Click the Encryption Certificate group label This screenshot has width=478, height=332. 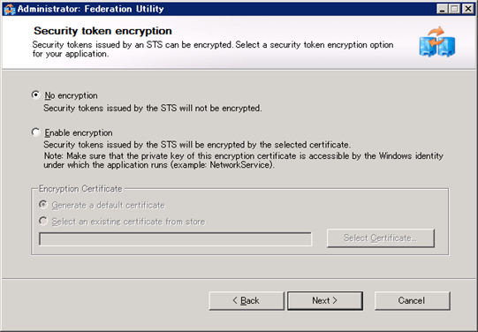(x=80, y=189)
